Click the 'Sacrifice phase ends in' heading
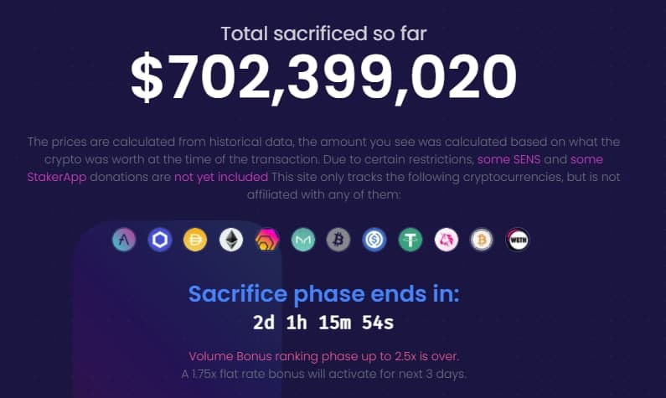666x398 pixels. coord(323,293)
